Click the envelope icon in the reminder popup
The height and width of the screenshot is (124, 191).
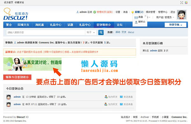[136, 17]
